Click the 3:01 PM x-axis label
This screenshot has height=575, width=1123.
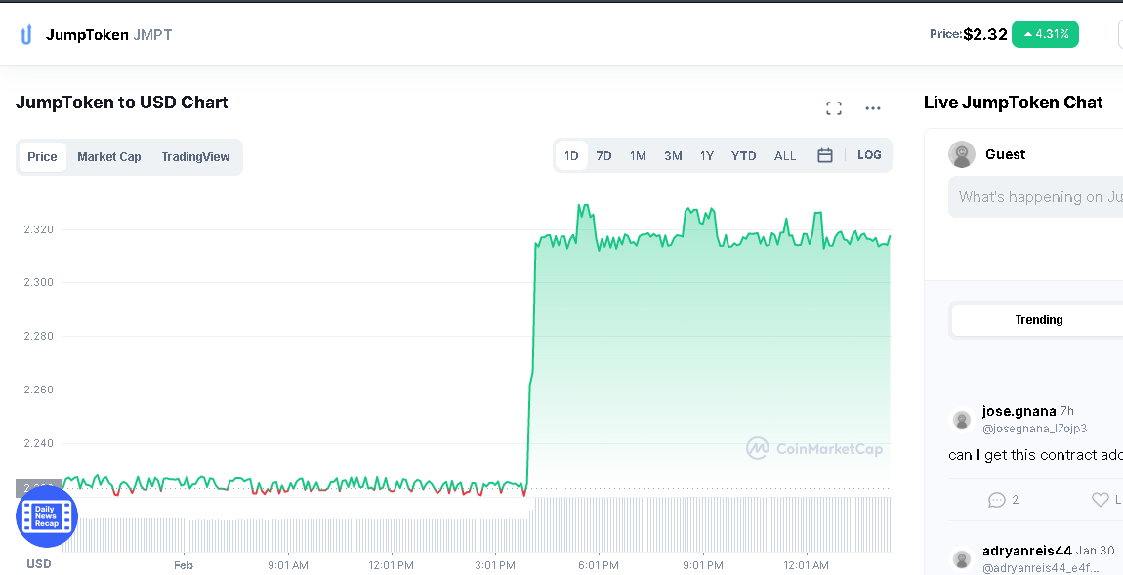tap(495, 565)
